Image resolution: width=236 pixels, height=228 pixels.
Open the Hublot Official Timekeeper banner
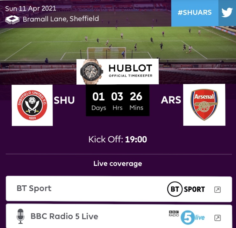[118, 71]
